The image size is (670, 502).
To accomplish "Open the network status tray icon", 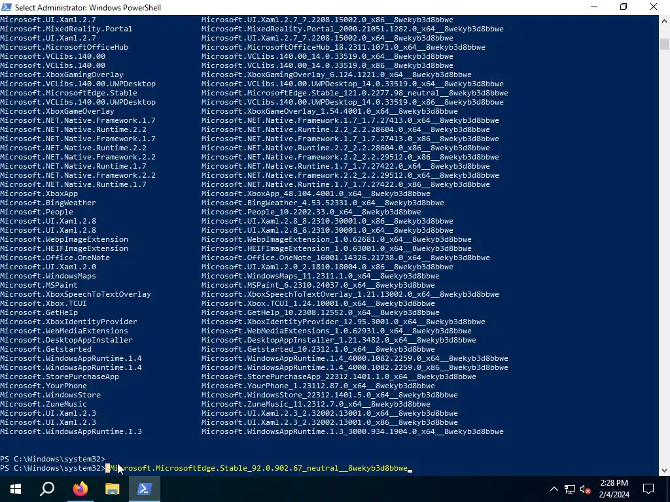I will 570,489.
